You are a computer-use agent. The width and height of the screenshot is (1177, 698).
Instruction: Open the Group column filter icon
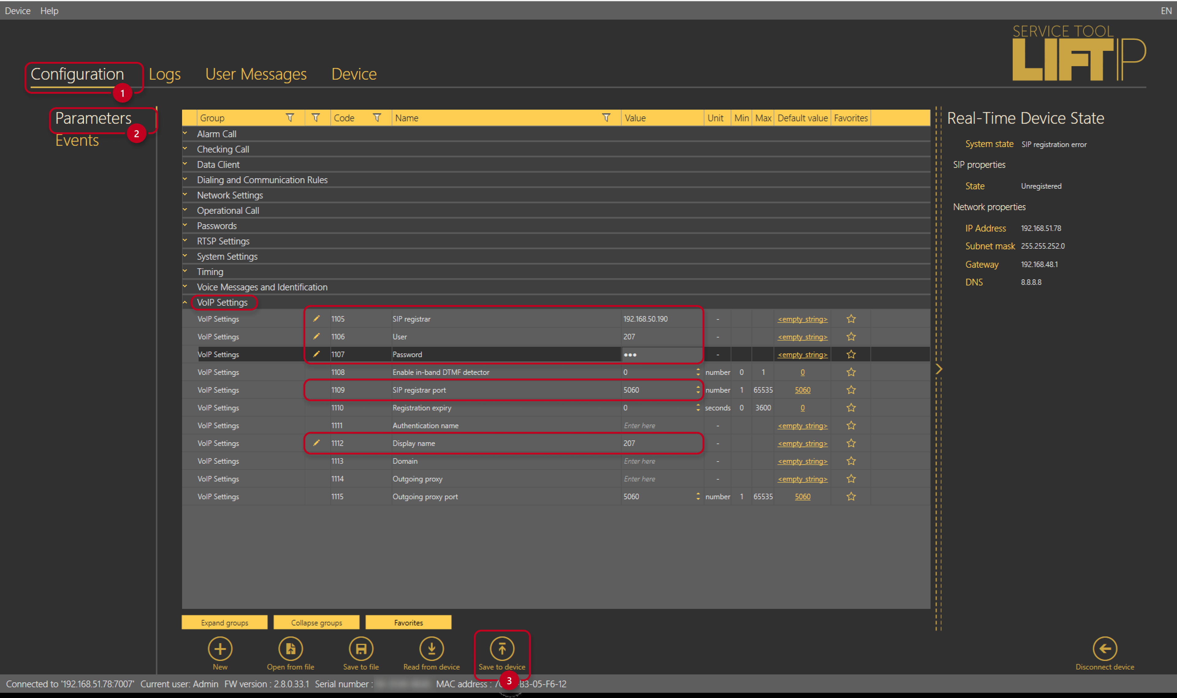290,118
